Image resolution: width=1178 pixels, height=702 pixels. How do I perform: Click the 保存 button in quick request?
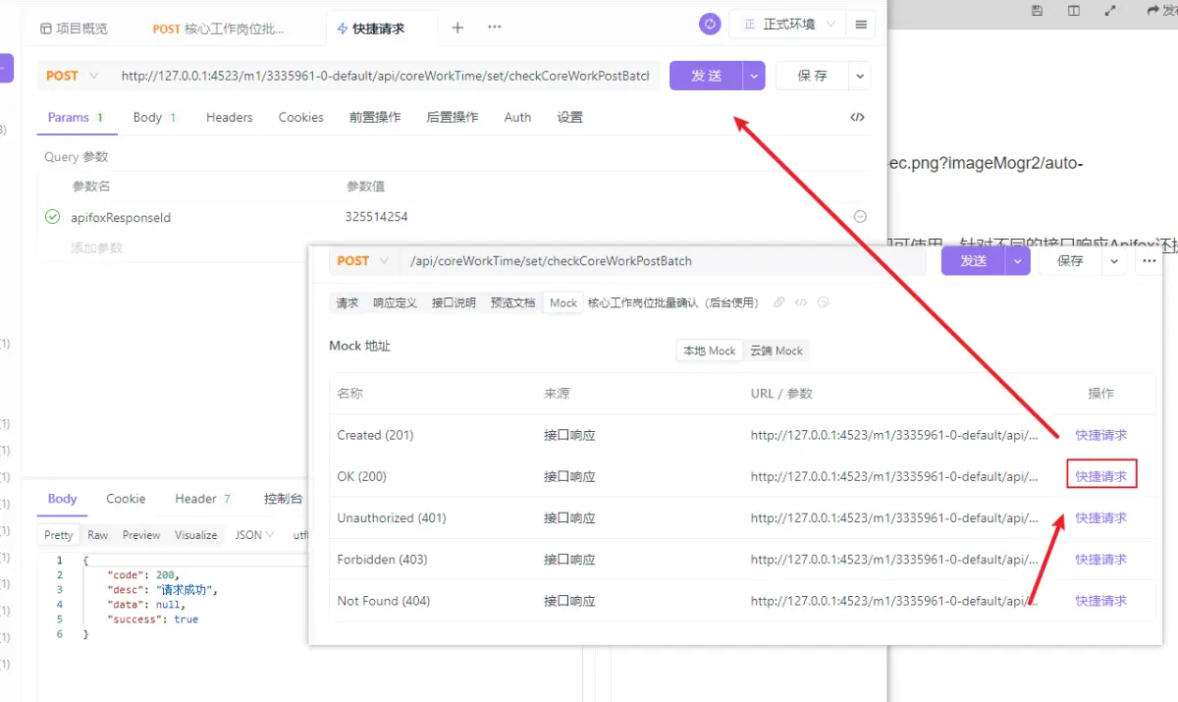[813, 76]
